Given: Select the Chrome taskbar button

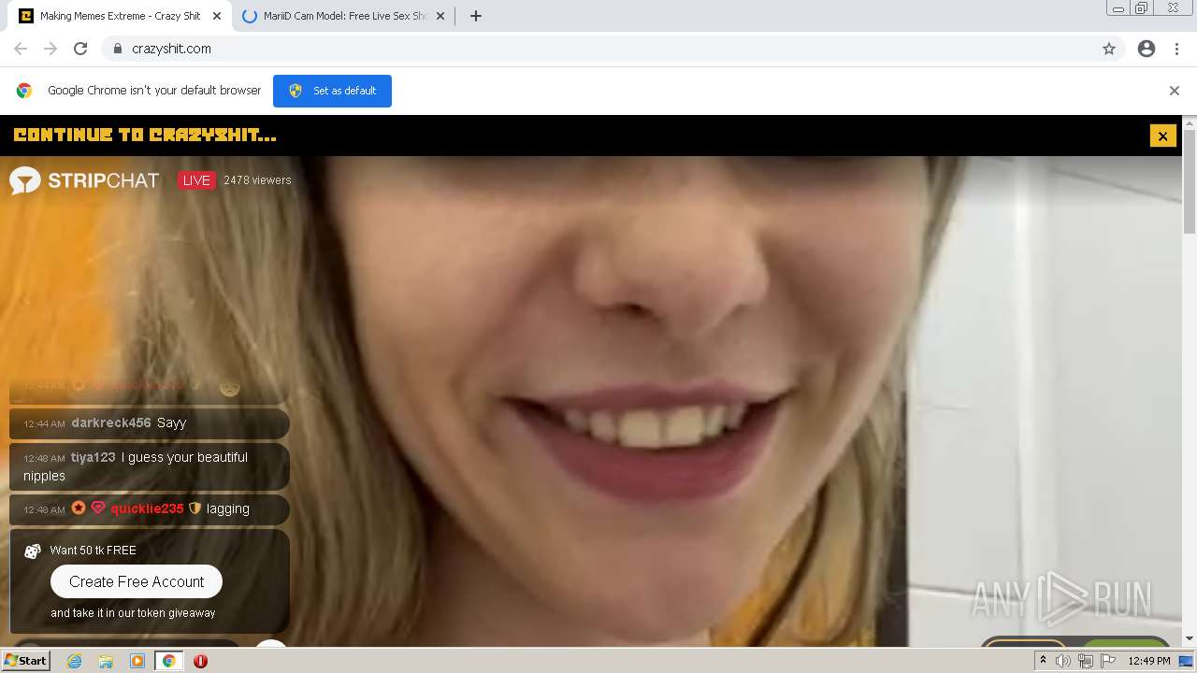Looking at the screenshot, I should pos(169,661).
